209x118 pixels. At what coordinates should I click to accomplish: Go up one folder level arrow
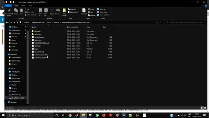pyautogui.click(x=17, y=22)
